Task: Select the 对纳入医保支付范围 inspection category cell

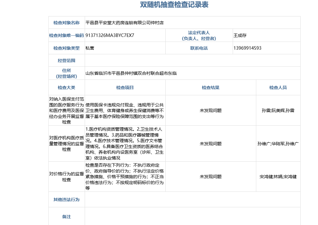Action: tap(66, 110)
